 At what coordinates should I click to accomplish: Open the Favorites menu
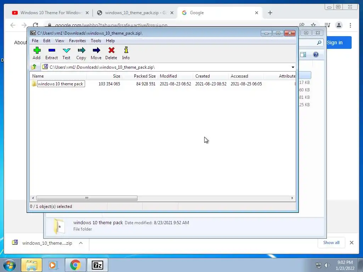(78, 41)
